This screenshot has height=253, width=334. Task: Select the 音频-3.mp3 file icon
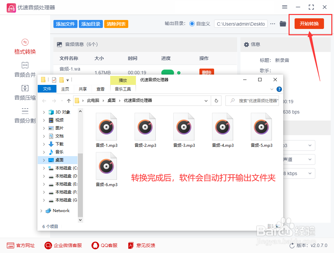point(184,127)
